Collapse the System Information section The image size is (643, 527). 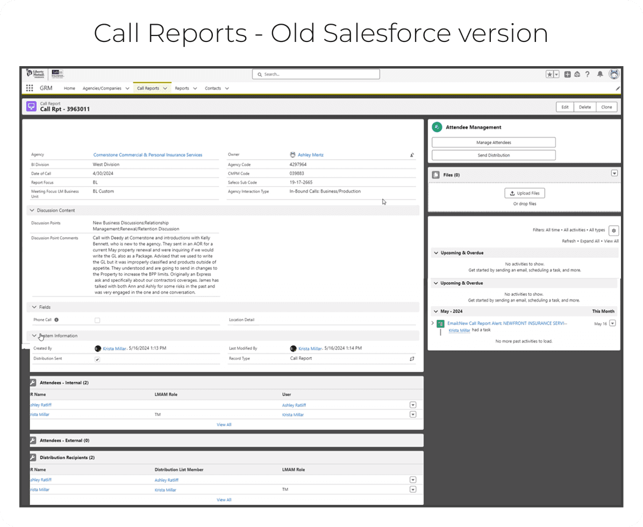click(x=34, y=336)
